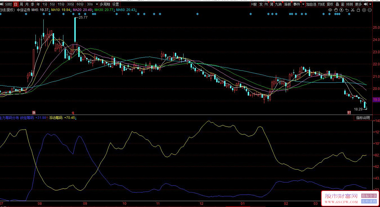The height and width of the screenshot is (207, 380).
Task: Open the 多周期 multi-period view
Action: pyautogui.click(x=105, y=4)
